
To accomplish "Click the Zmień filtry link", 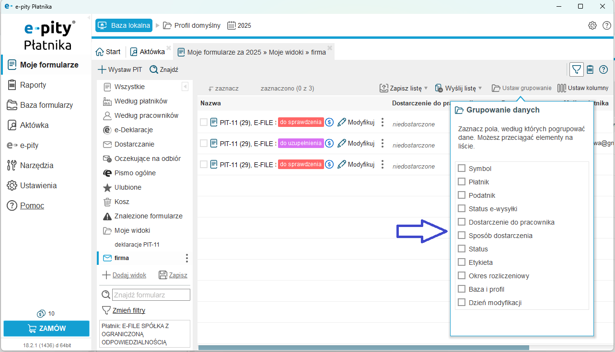I will click(128, 310).
